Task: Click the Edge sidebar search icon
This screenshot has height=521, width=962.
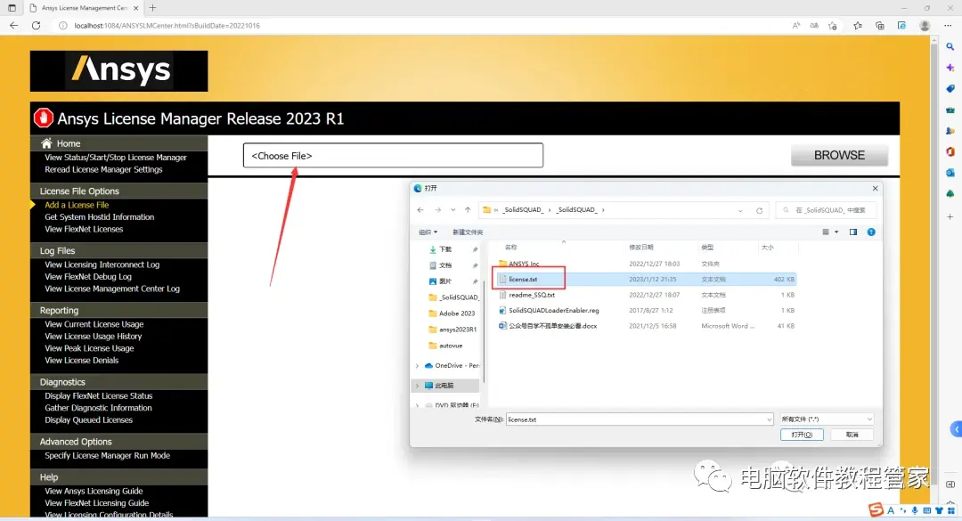Action: tap(950, 46)
